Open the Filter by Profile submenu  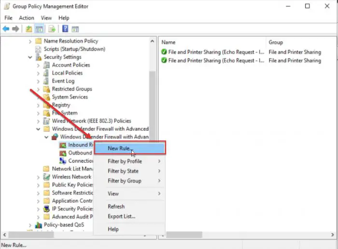tap(130, 161)
